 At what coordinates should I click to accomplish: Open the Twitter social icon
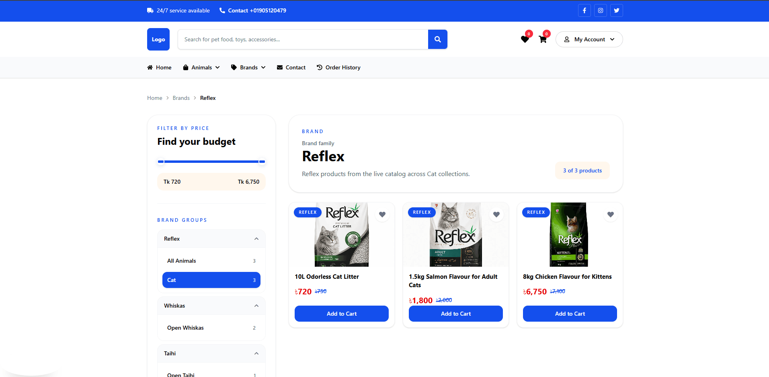(x=617, y=10)
